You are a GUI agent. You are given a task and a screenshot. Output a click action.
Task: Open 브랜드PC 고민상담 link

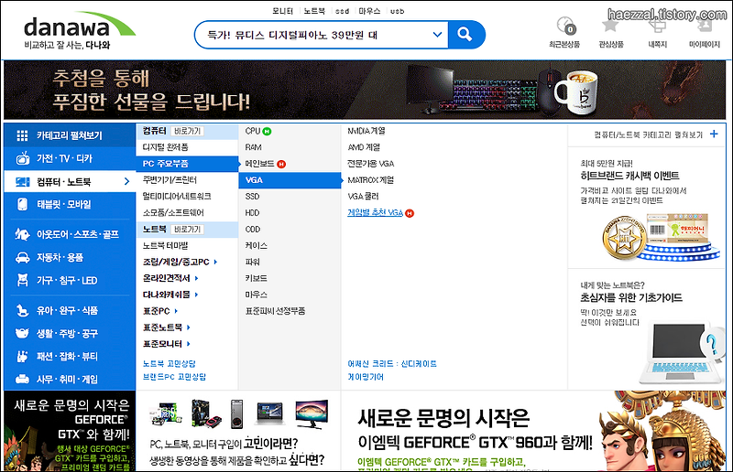(174, 377)
